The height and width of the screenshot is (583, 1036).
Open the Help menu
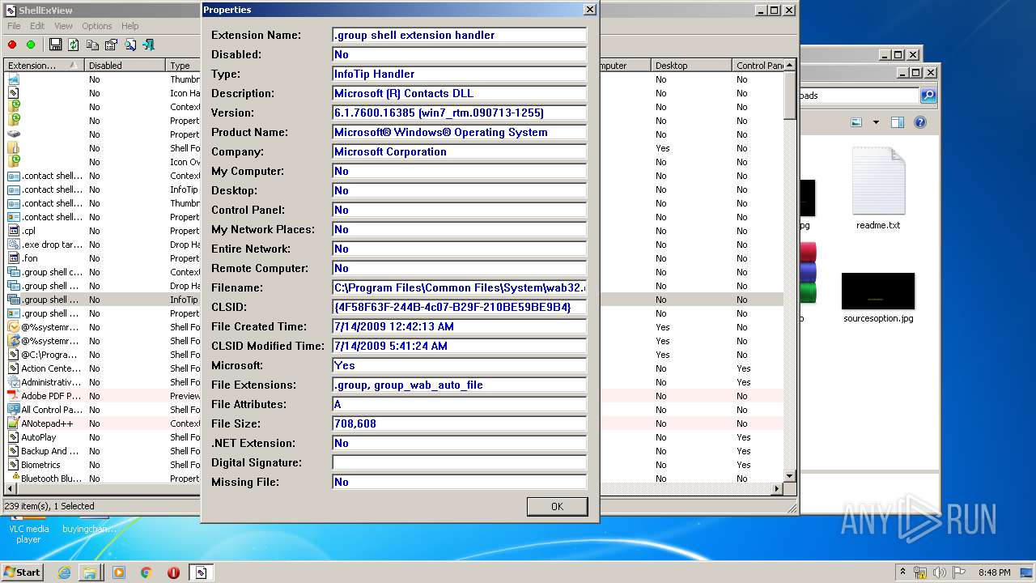pyautogui.click(x=129, y=26)
